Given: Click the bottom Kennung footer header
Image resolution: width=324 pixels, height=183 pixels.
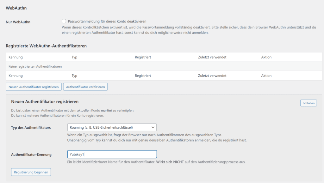Looking at the screenshot, I should (16, 76).
